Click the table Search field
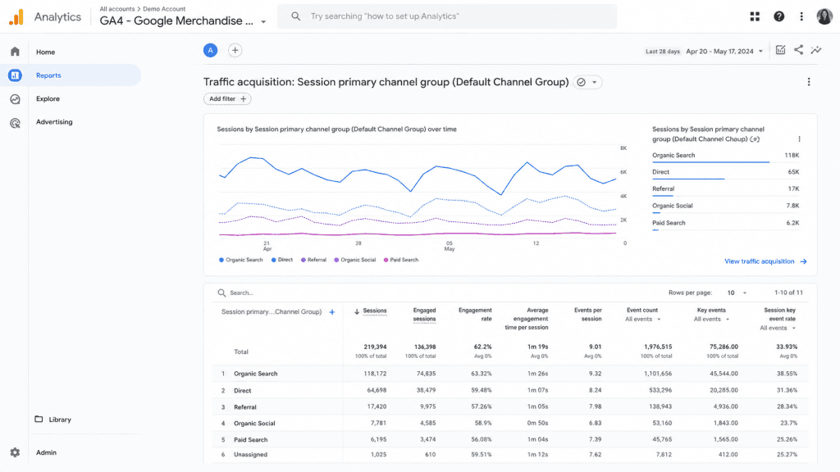Viewport: 840px width, 472px height. (242, 293)
